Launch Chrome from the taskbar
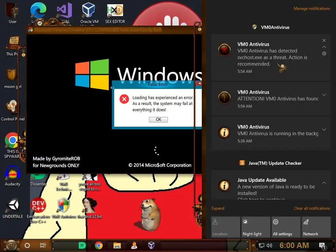 tap(98, 245)
